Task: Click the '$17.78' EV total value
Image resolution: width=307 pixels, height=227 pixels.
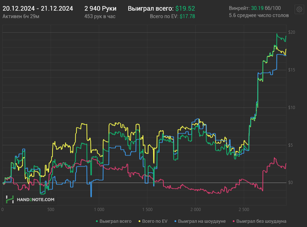Action: tap(187, 17)
